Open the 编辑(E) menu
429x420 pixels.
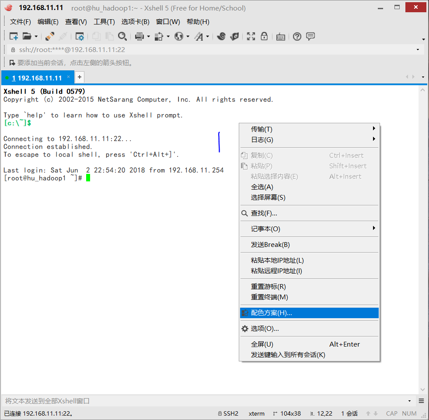(48, 21)
